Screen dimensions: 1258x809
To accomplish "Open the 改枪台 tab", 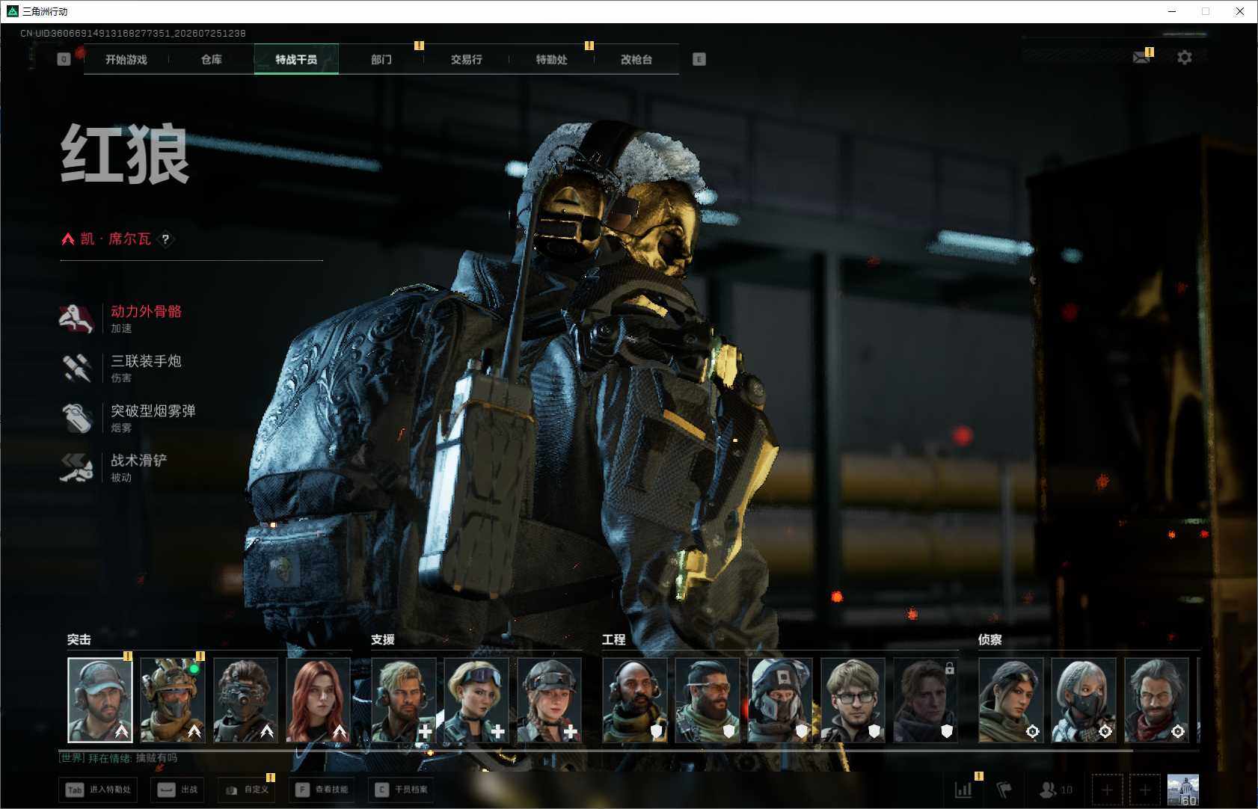I will (636, 59).
